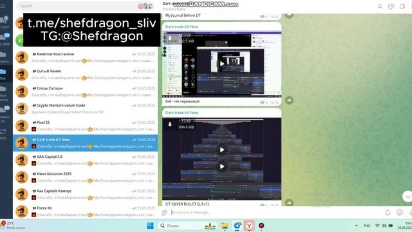Open the channel discussion comments icon

tap(391, 6)
